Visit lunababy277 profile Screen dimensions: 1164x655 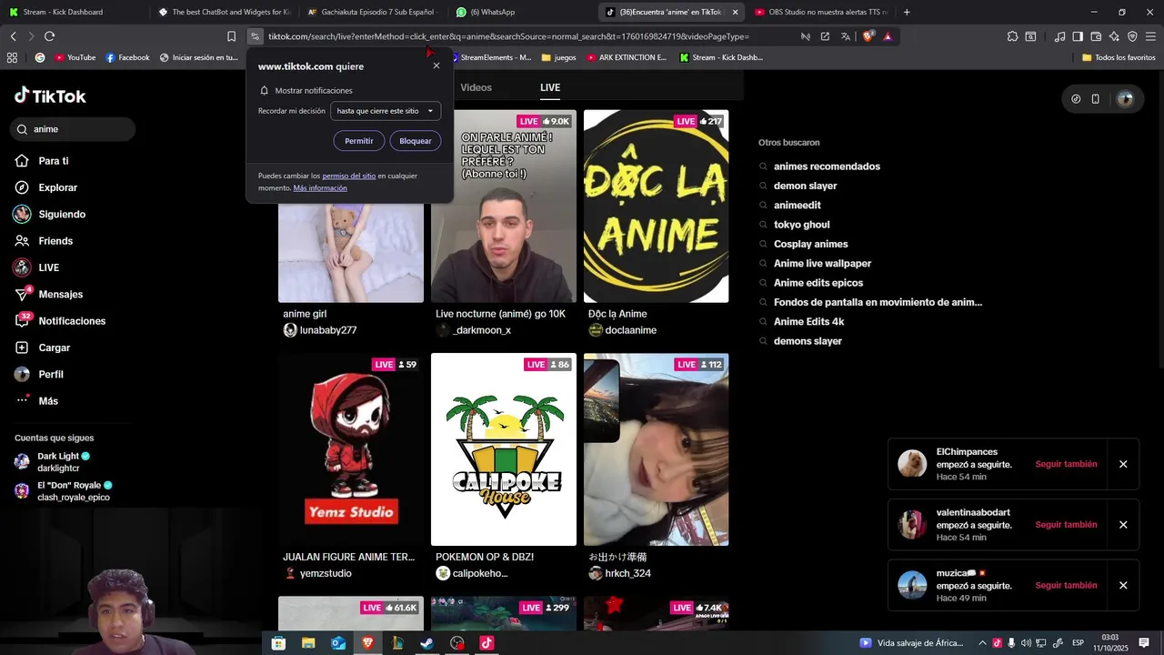pyautogui.click(x=320, y=330)
